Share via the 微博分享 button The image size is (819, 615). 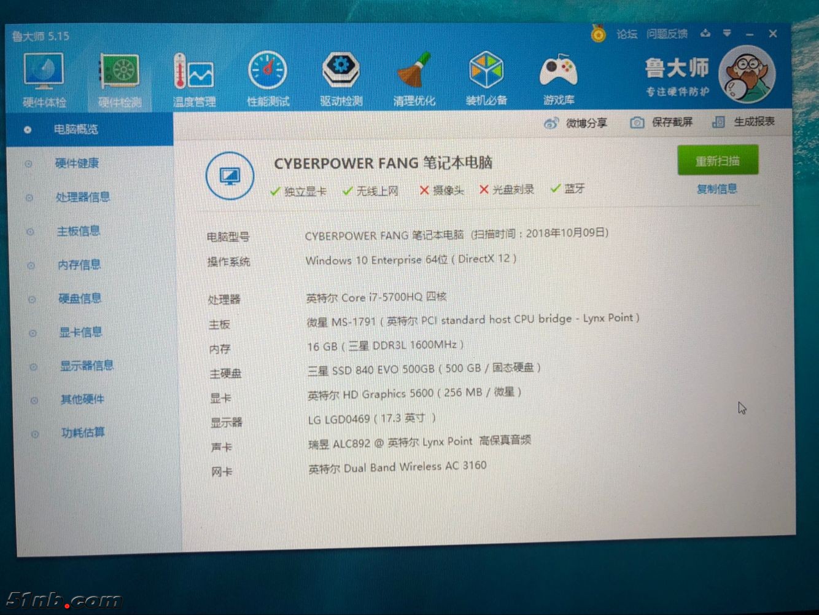pyautogui.click(x=576, y=123)
